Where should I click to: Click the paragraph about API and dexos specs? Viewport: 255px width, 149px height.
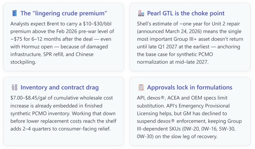pyautogui.click(x=189, y=117)
